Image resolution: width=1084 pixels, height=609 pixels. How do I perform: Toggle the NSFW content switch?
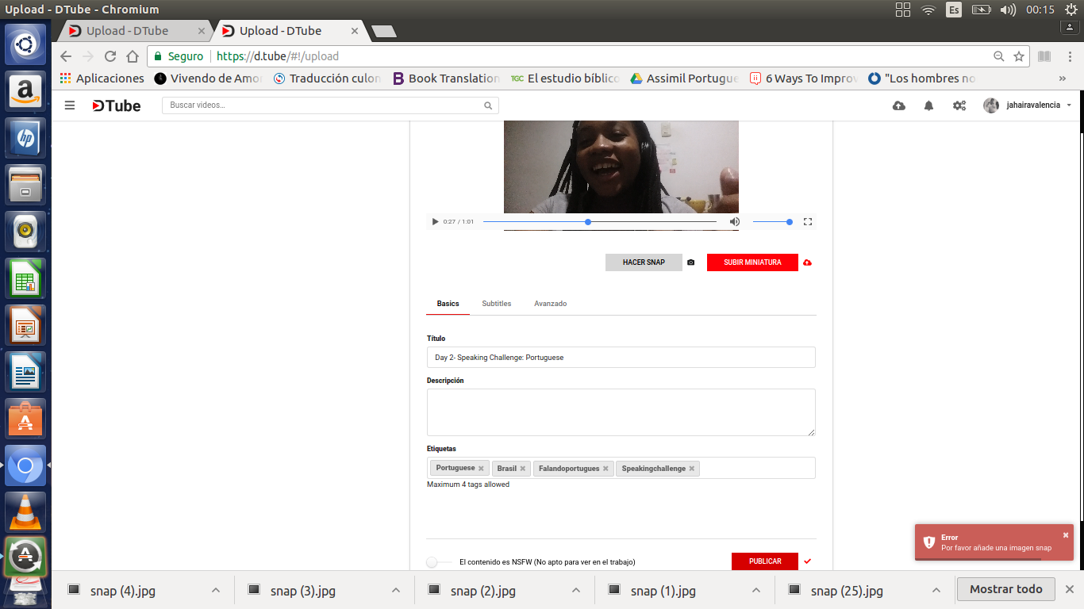pyautogui.click(x=439, y=561)
